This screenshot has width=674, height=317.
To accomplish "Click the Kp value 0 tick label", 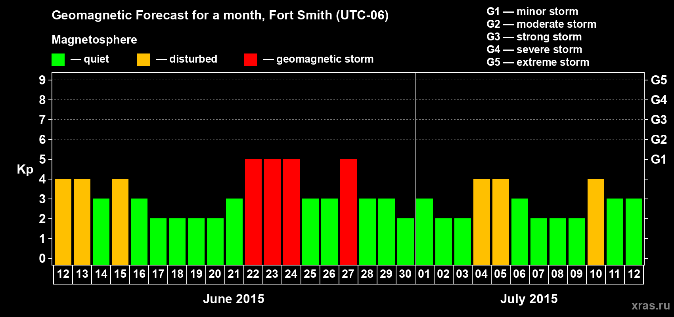I will [x=42, y=258].
